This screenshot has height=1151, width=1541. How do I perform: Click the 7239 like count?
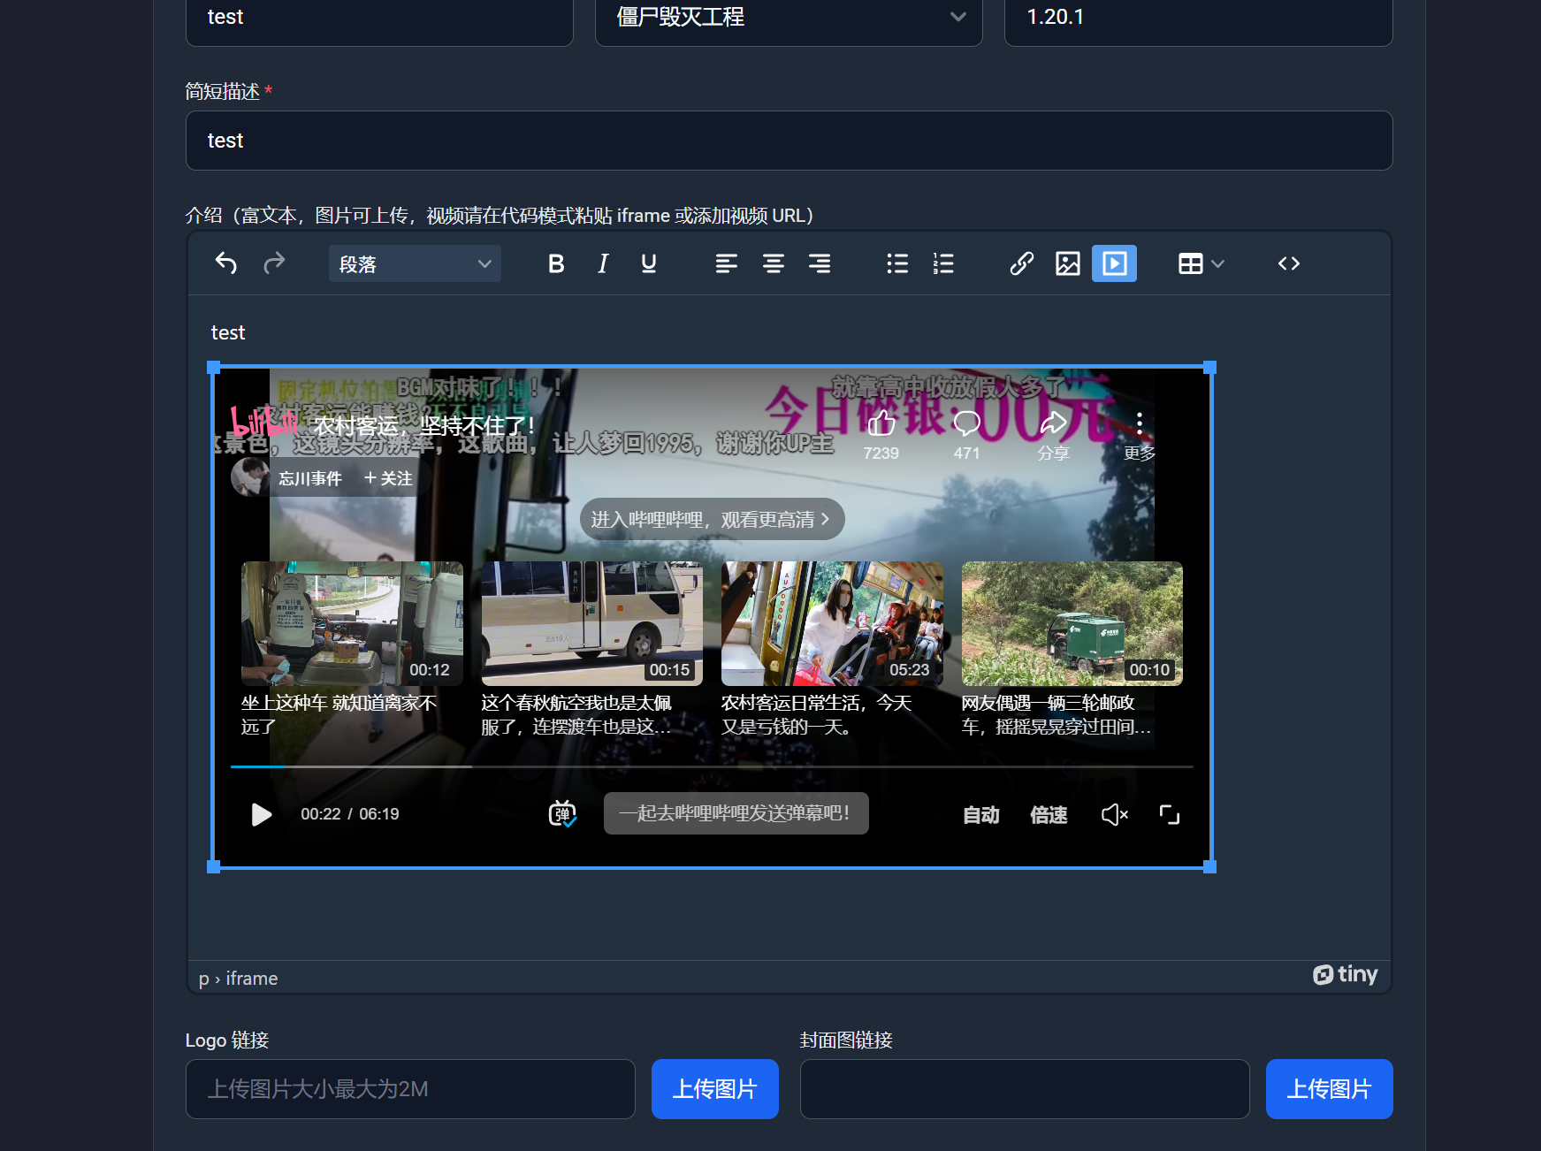[x=881, y=454]
